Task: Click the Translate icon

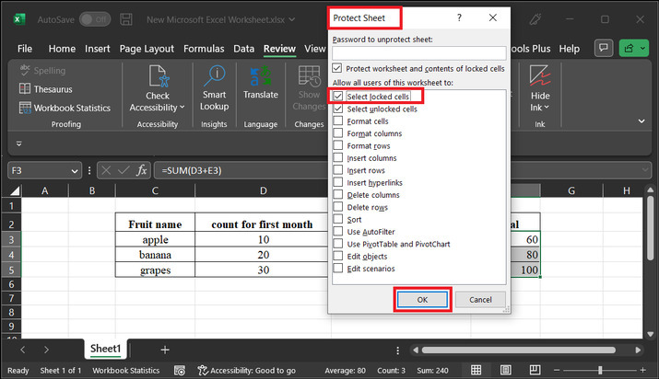Action: coord(260,75)
